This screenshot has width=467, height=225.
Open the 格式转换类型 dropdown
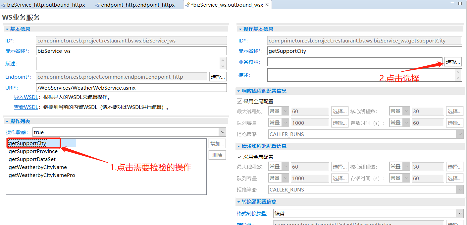[459, 213]
